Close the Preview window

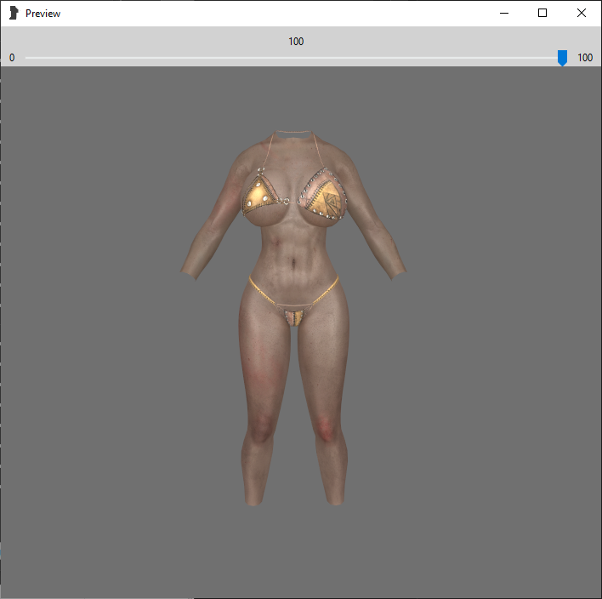tap(582, 13)
